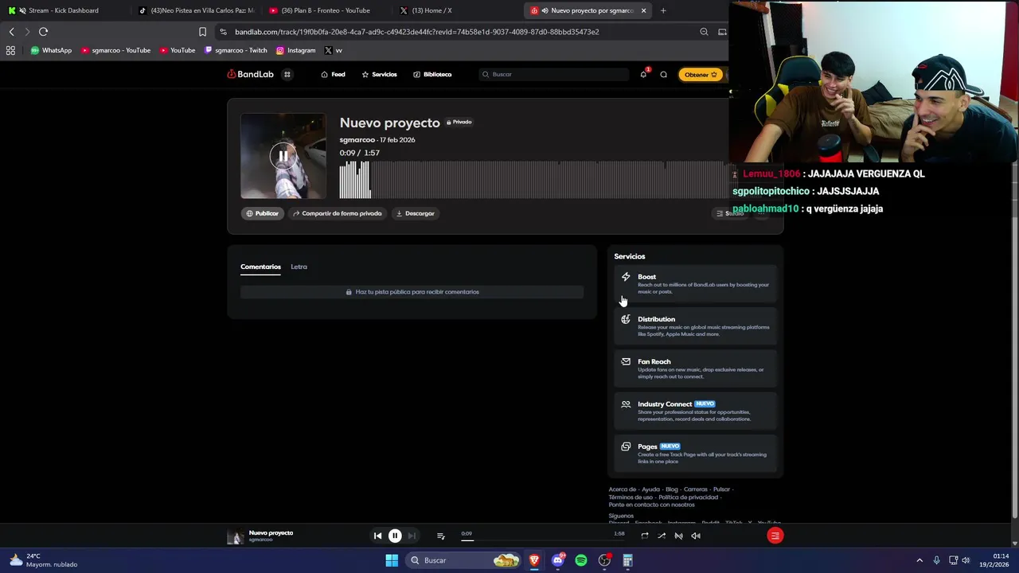Click the bookmark icon in address bar
This screenshot has height=573, width=1019.
coord(202,32)
